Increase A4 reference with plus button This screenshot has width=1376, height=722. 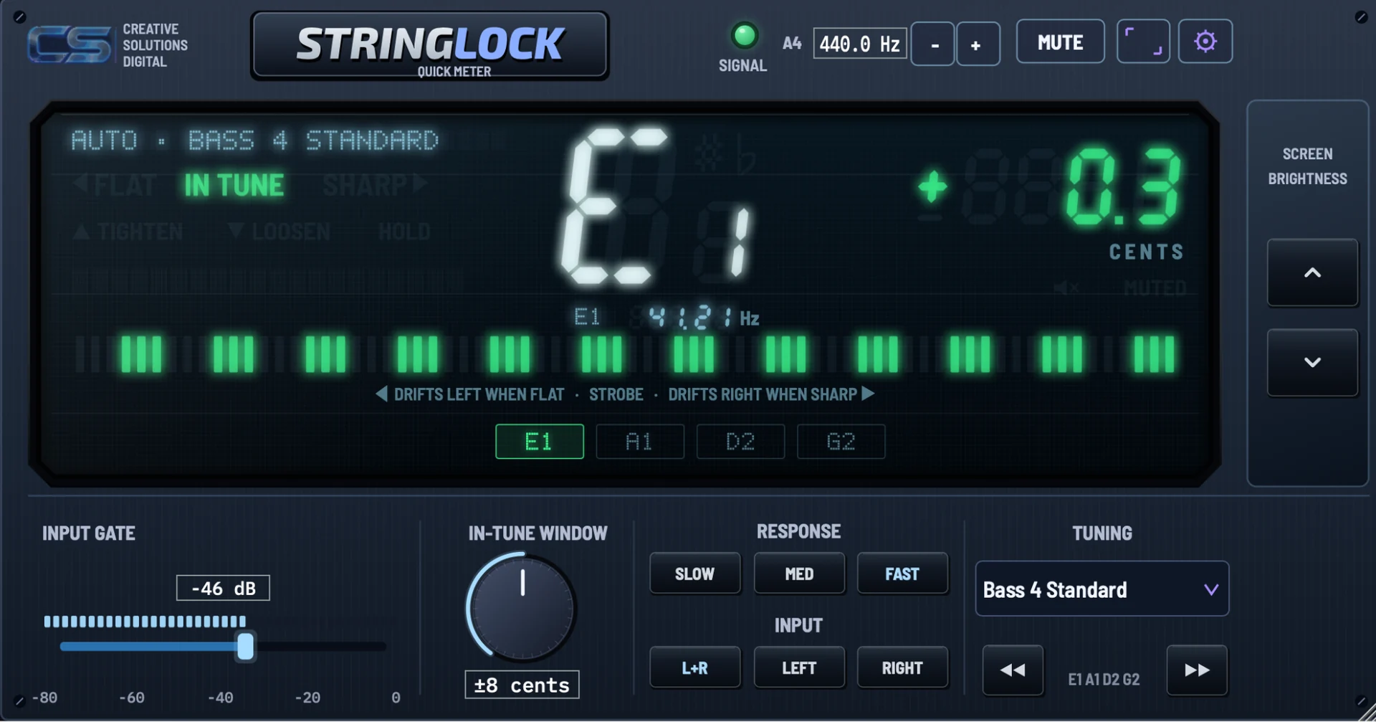tap(978, 44)
